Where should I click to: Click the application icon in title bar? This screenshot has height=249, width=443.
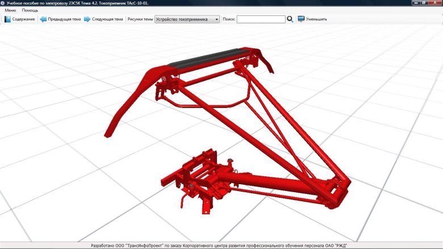click(3, 3)
